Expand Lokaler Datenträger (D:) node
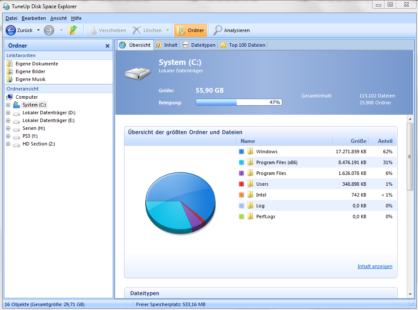 click(8, 113)
